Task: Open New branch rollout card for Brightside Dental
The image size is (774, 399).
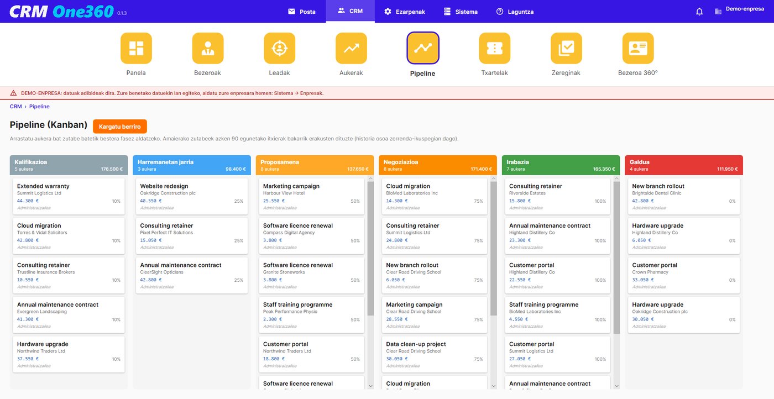Action: pyautogui.click(x=684, y=196)
